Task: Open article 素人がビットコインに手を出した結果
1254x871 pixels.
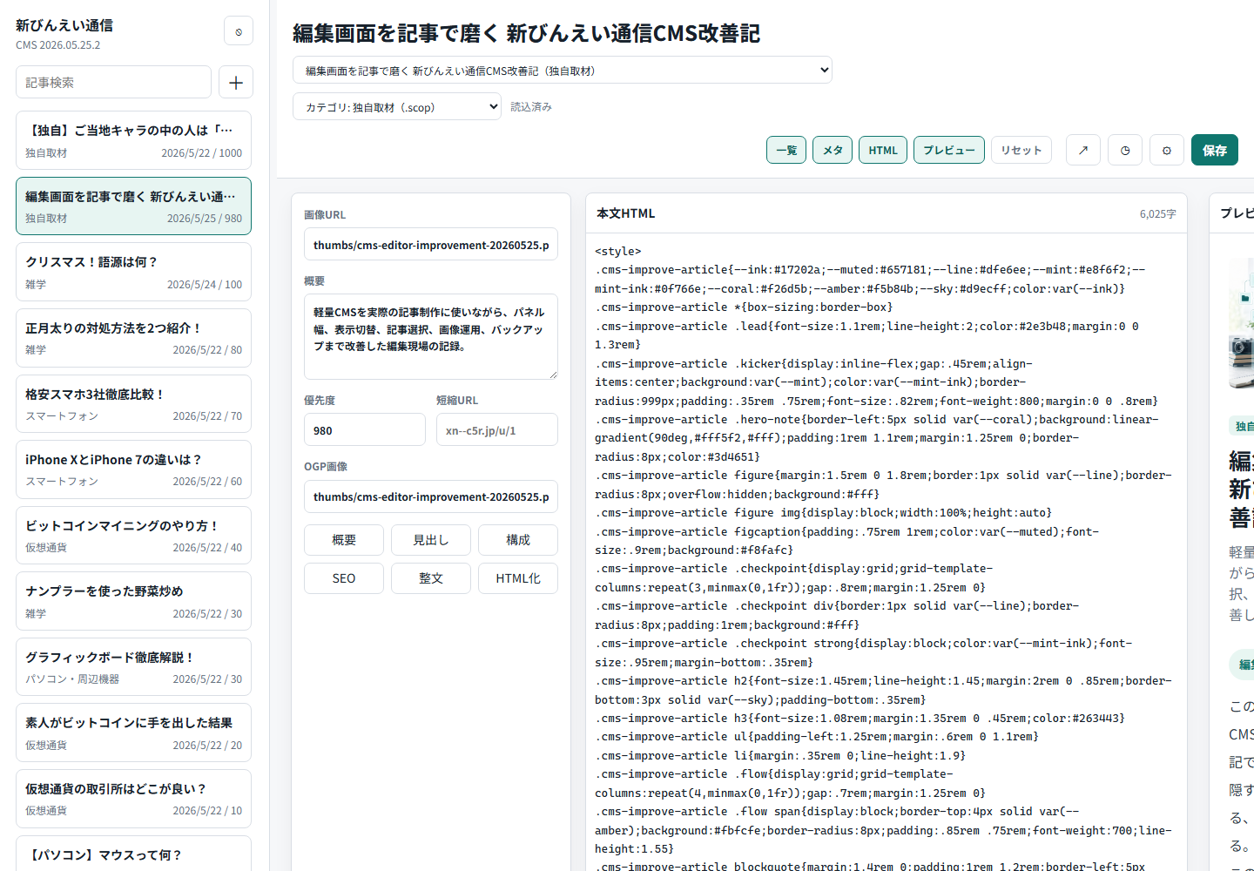Action: pos(134,733)
